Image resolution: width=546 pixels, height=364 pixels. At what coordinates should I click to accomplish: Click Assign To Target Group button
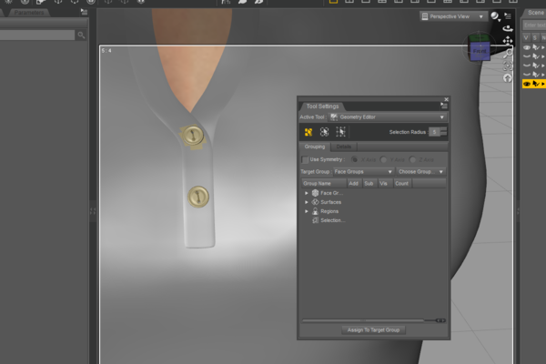click(x=374, y=329)
